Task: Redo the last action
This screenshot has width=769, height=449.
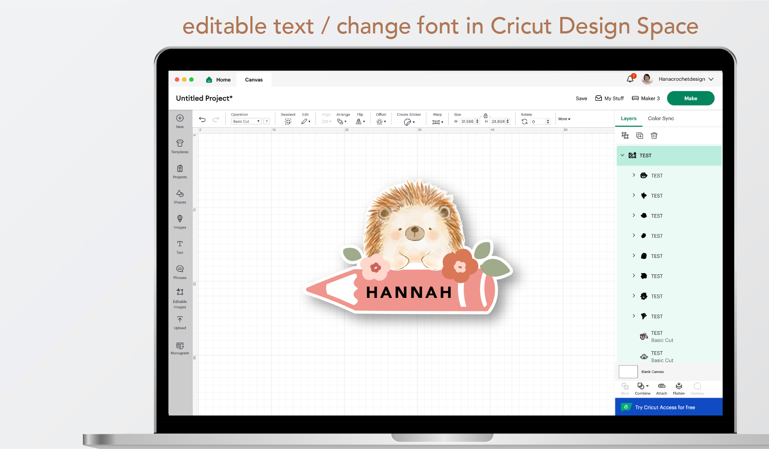Action: pos(216,119)
